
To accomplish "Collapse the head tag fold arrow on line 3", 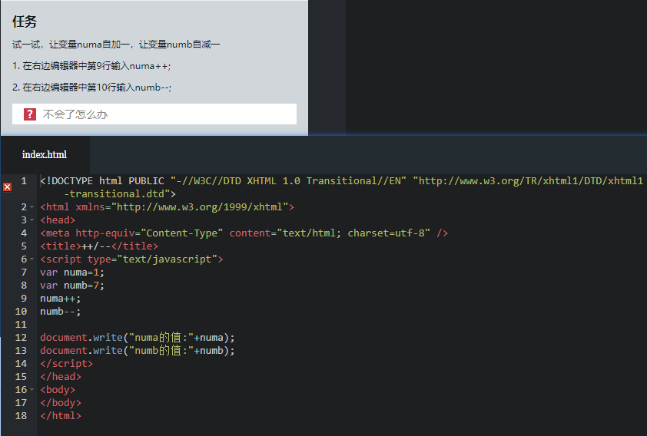I will [x=32, y=220].
